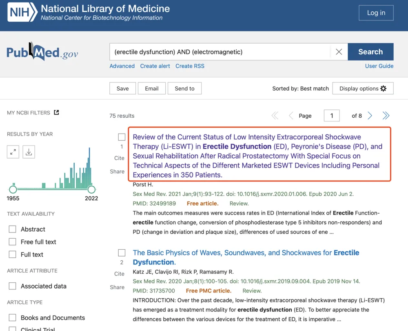Click Share for result 2
Viewport: 408px width, 331px height.
117,287
